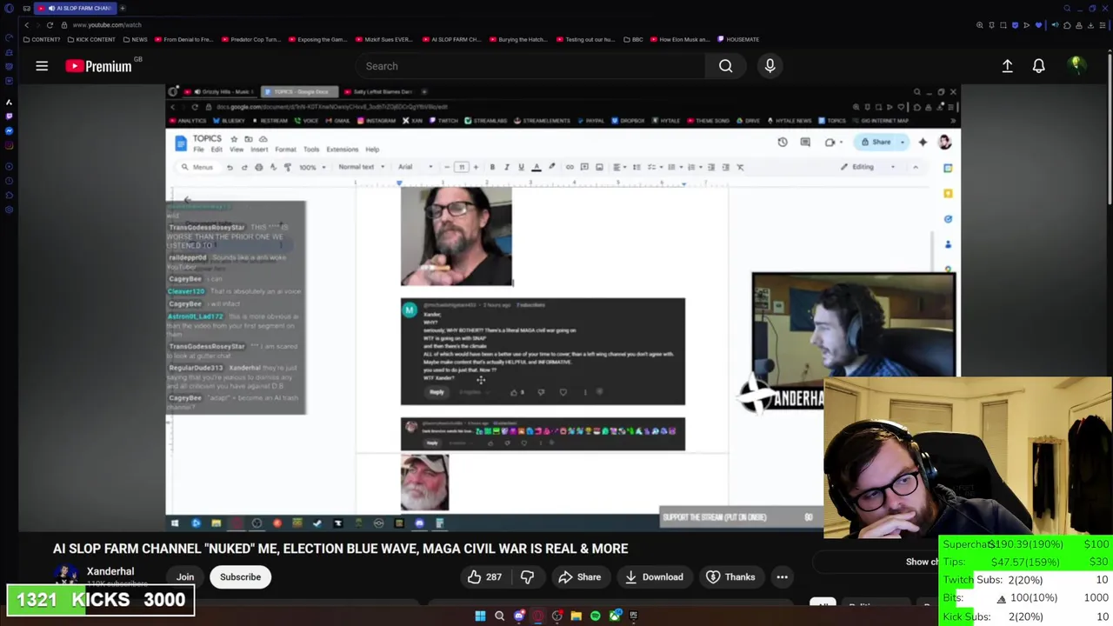The image size is (1113, 626).
Task: Reload the page with refresh icon
Action: pyautogui.click(x=50, y=25)
